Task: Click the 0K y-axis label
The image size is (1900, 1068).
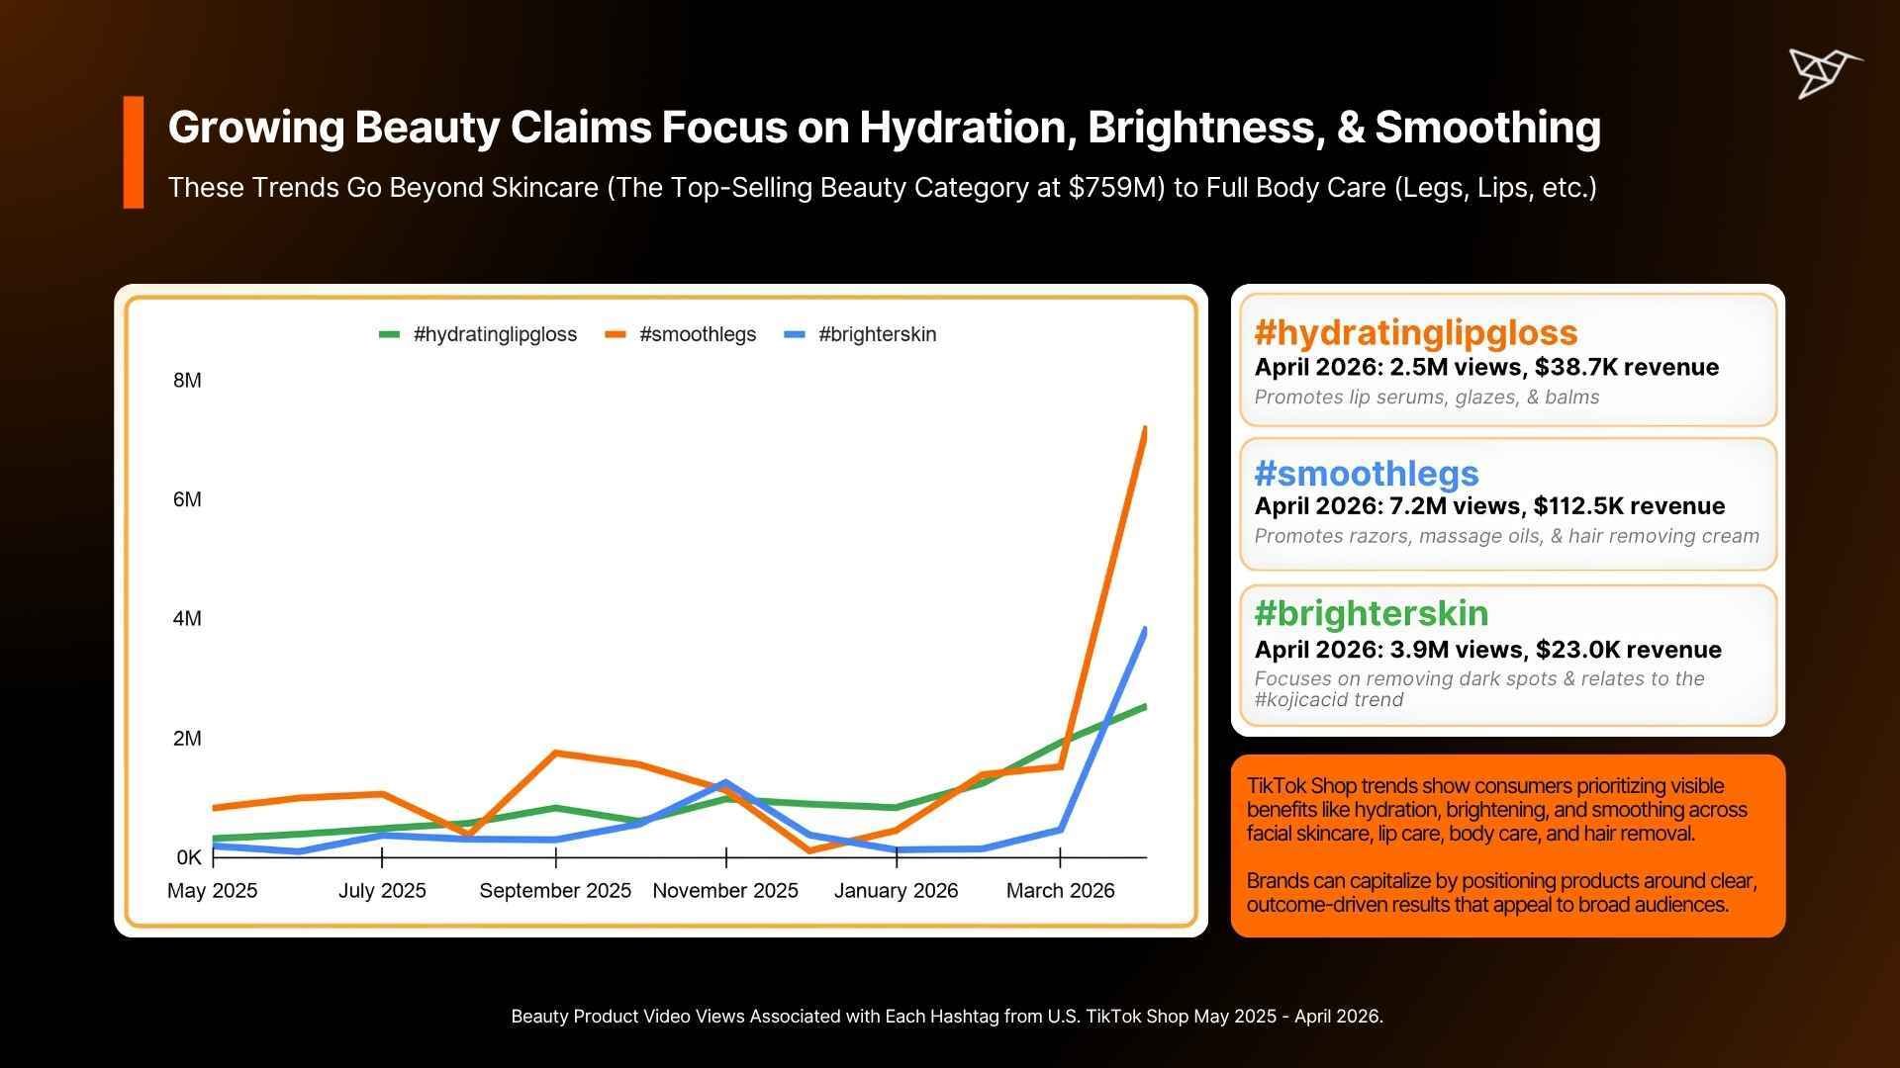Action: 189,858
